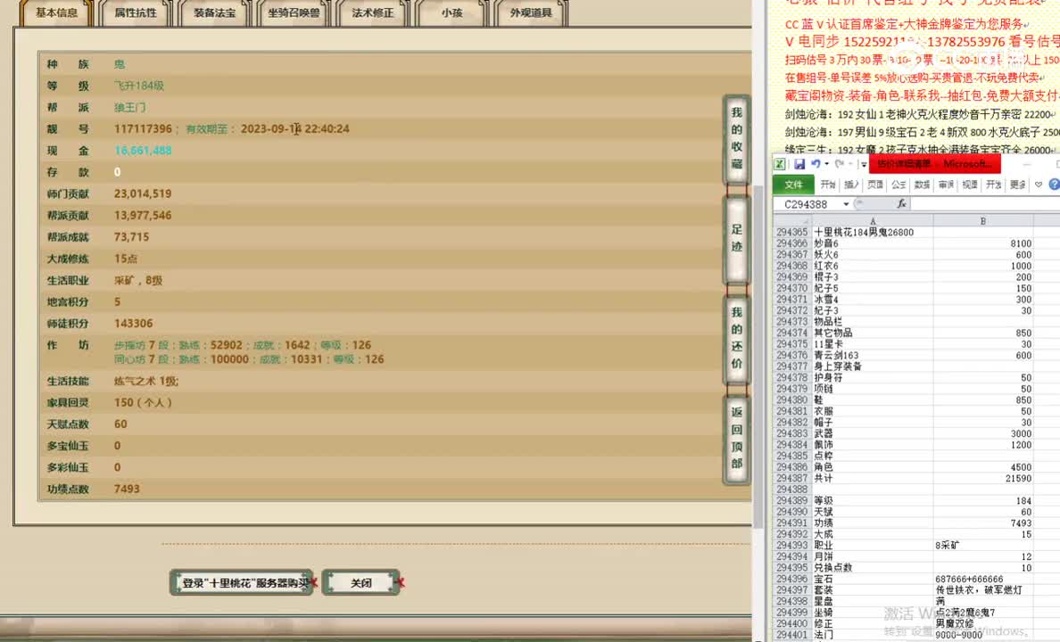This screenshot has height=642, width=1060.
Task: Open Excel Help via the question mark icon
Action: click(x=1053, y=185)
